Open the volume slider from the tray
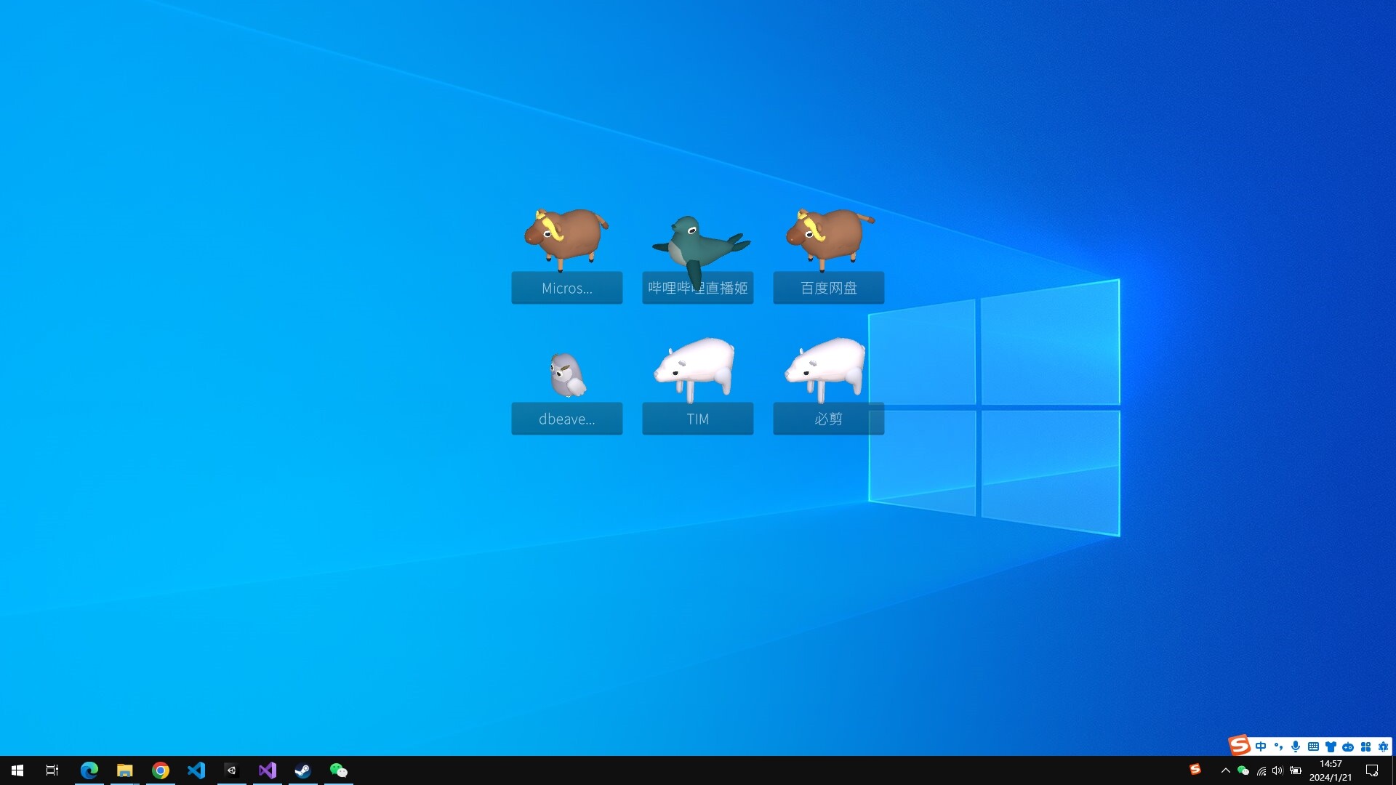 (x=1277, y=770)
